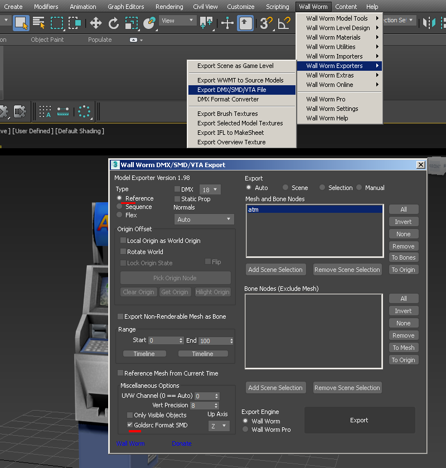Expand the ribbon options arrow beside Populate
Screen dimensions: 446x468
coord(141,40)
